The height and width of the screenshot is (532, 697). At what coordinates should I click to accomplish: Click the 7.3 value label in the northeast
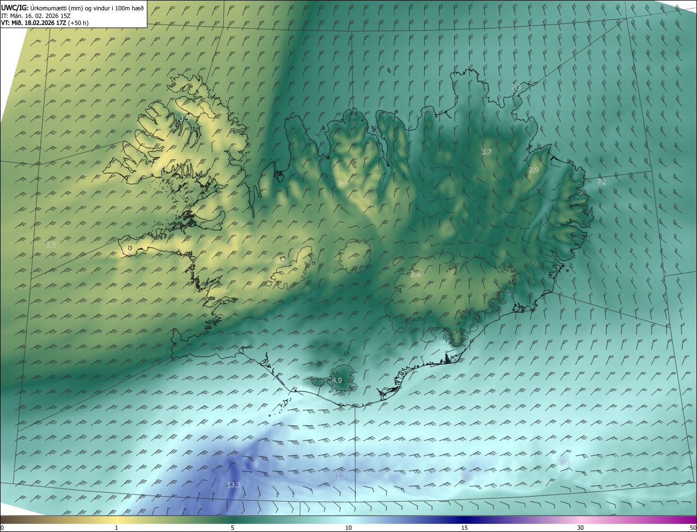516,87
